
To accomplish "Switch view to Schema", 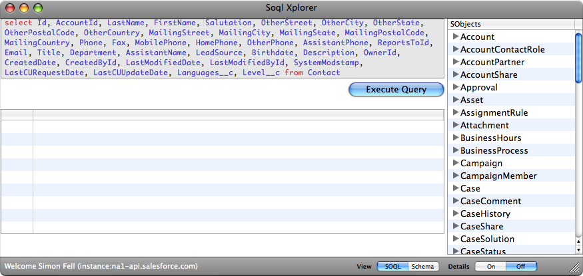I will point(424,266).
